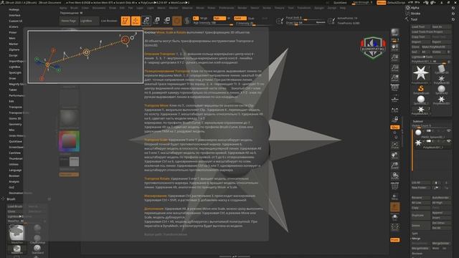The image size is (459, 258).
Task: Select the six-pointed star PolyMesh3D tool thumbnail
Action: (421, 73)
